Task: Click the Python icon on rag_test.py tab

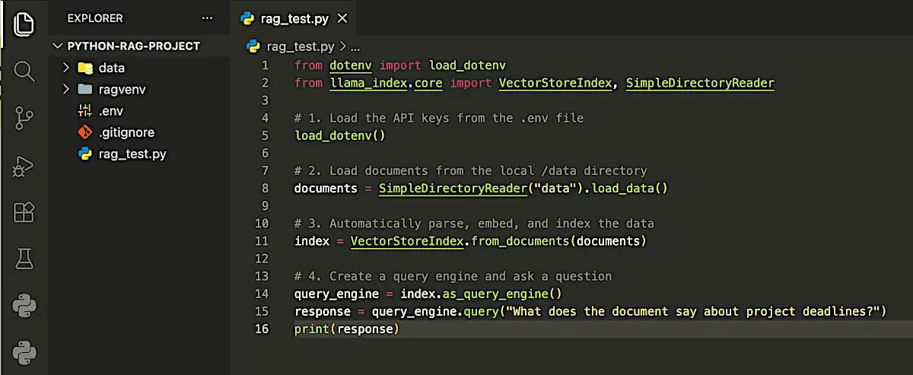Action: pyautogui.click(x=247, y=18)
